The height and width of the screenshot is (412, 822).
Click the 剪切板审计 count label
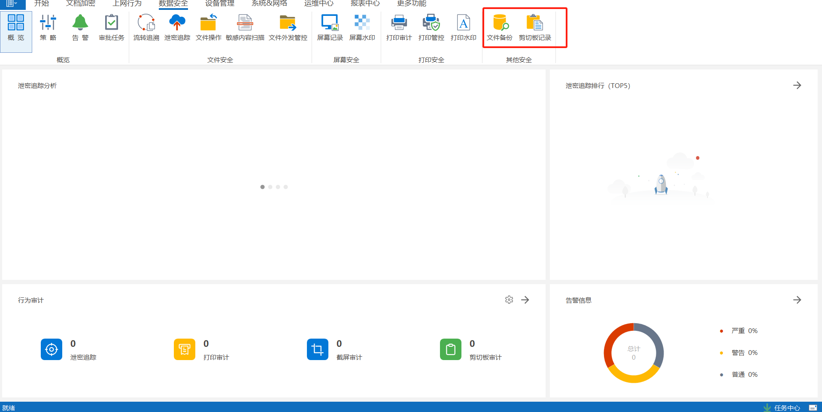click(485, 357)
